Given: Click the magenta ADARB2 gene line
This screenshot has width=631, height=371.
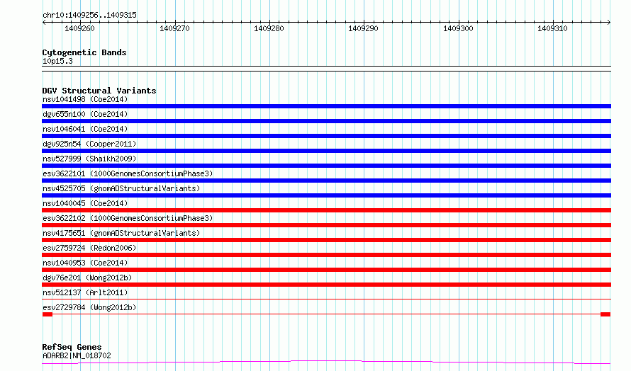Looking at the screenshot, I should [326, 363].
